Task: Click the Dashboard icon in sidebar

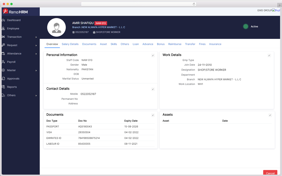Action: [x=3, y=20]
